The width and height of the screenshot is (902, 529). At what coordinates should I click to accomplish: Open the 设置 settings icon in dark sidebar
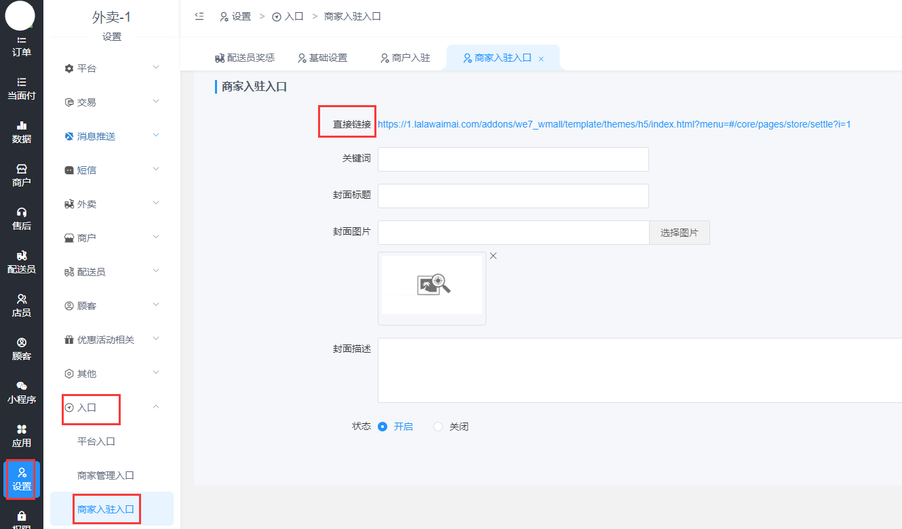pos(22,472)
